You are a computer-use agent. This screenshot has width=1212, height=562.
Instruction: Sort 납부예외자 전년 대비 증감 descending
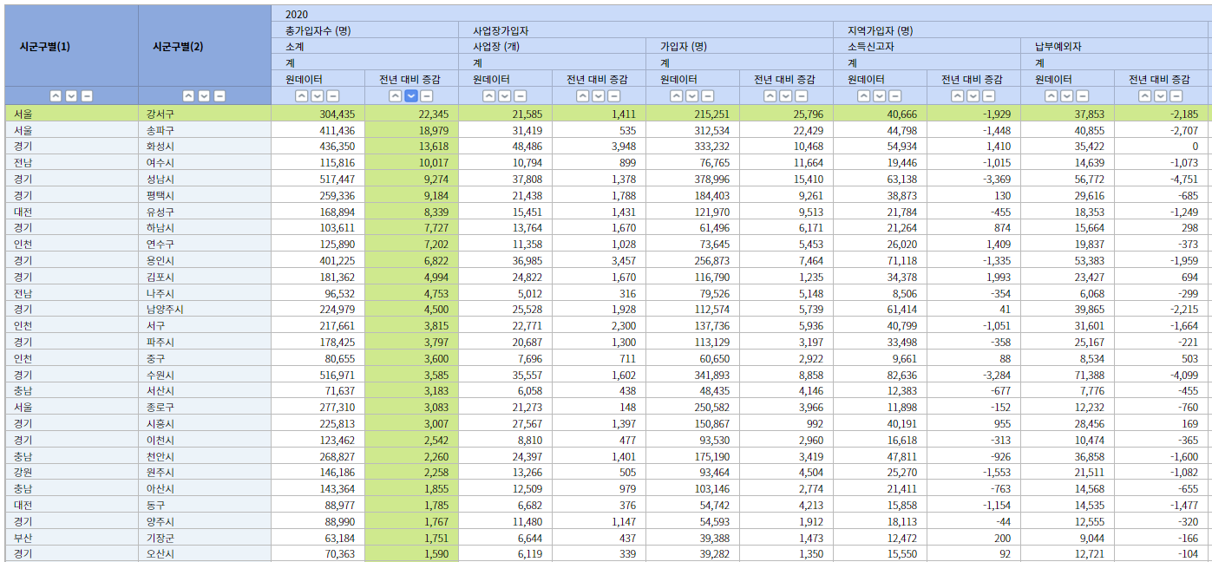coord(1161,96)
